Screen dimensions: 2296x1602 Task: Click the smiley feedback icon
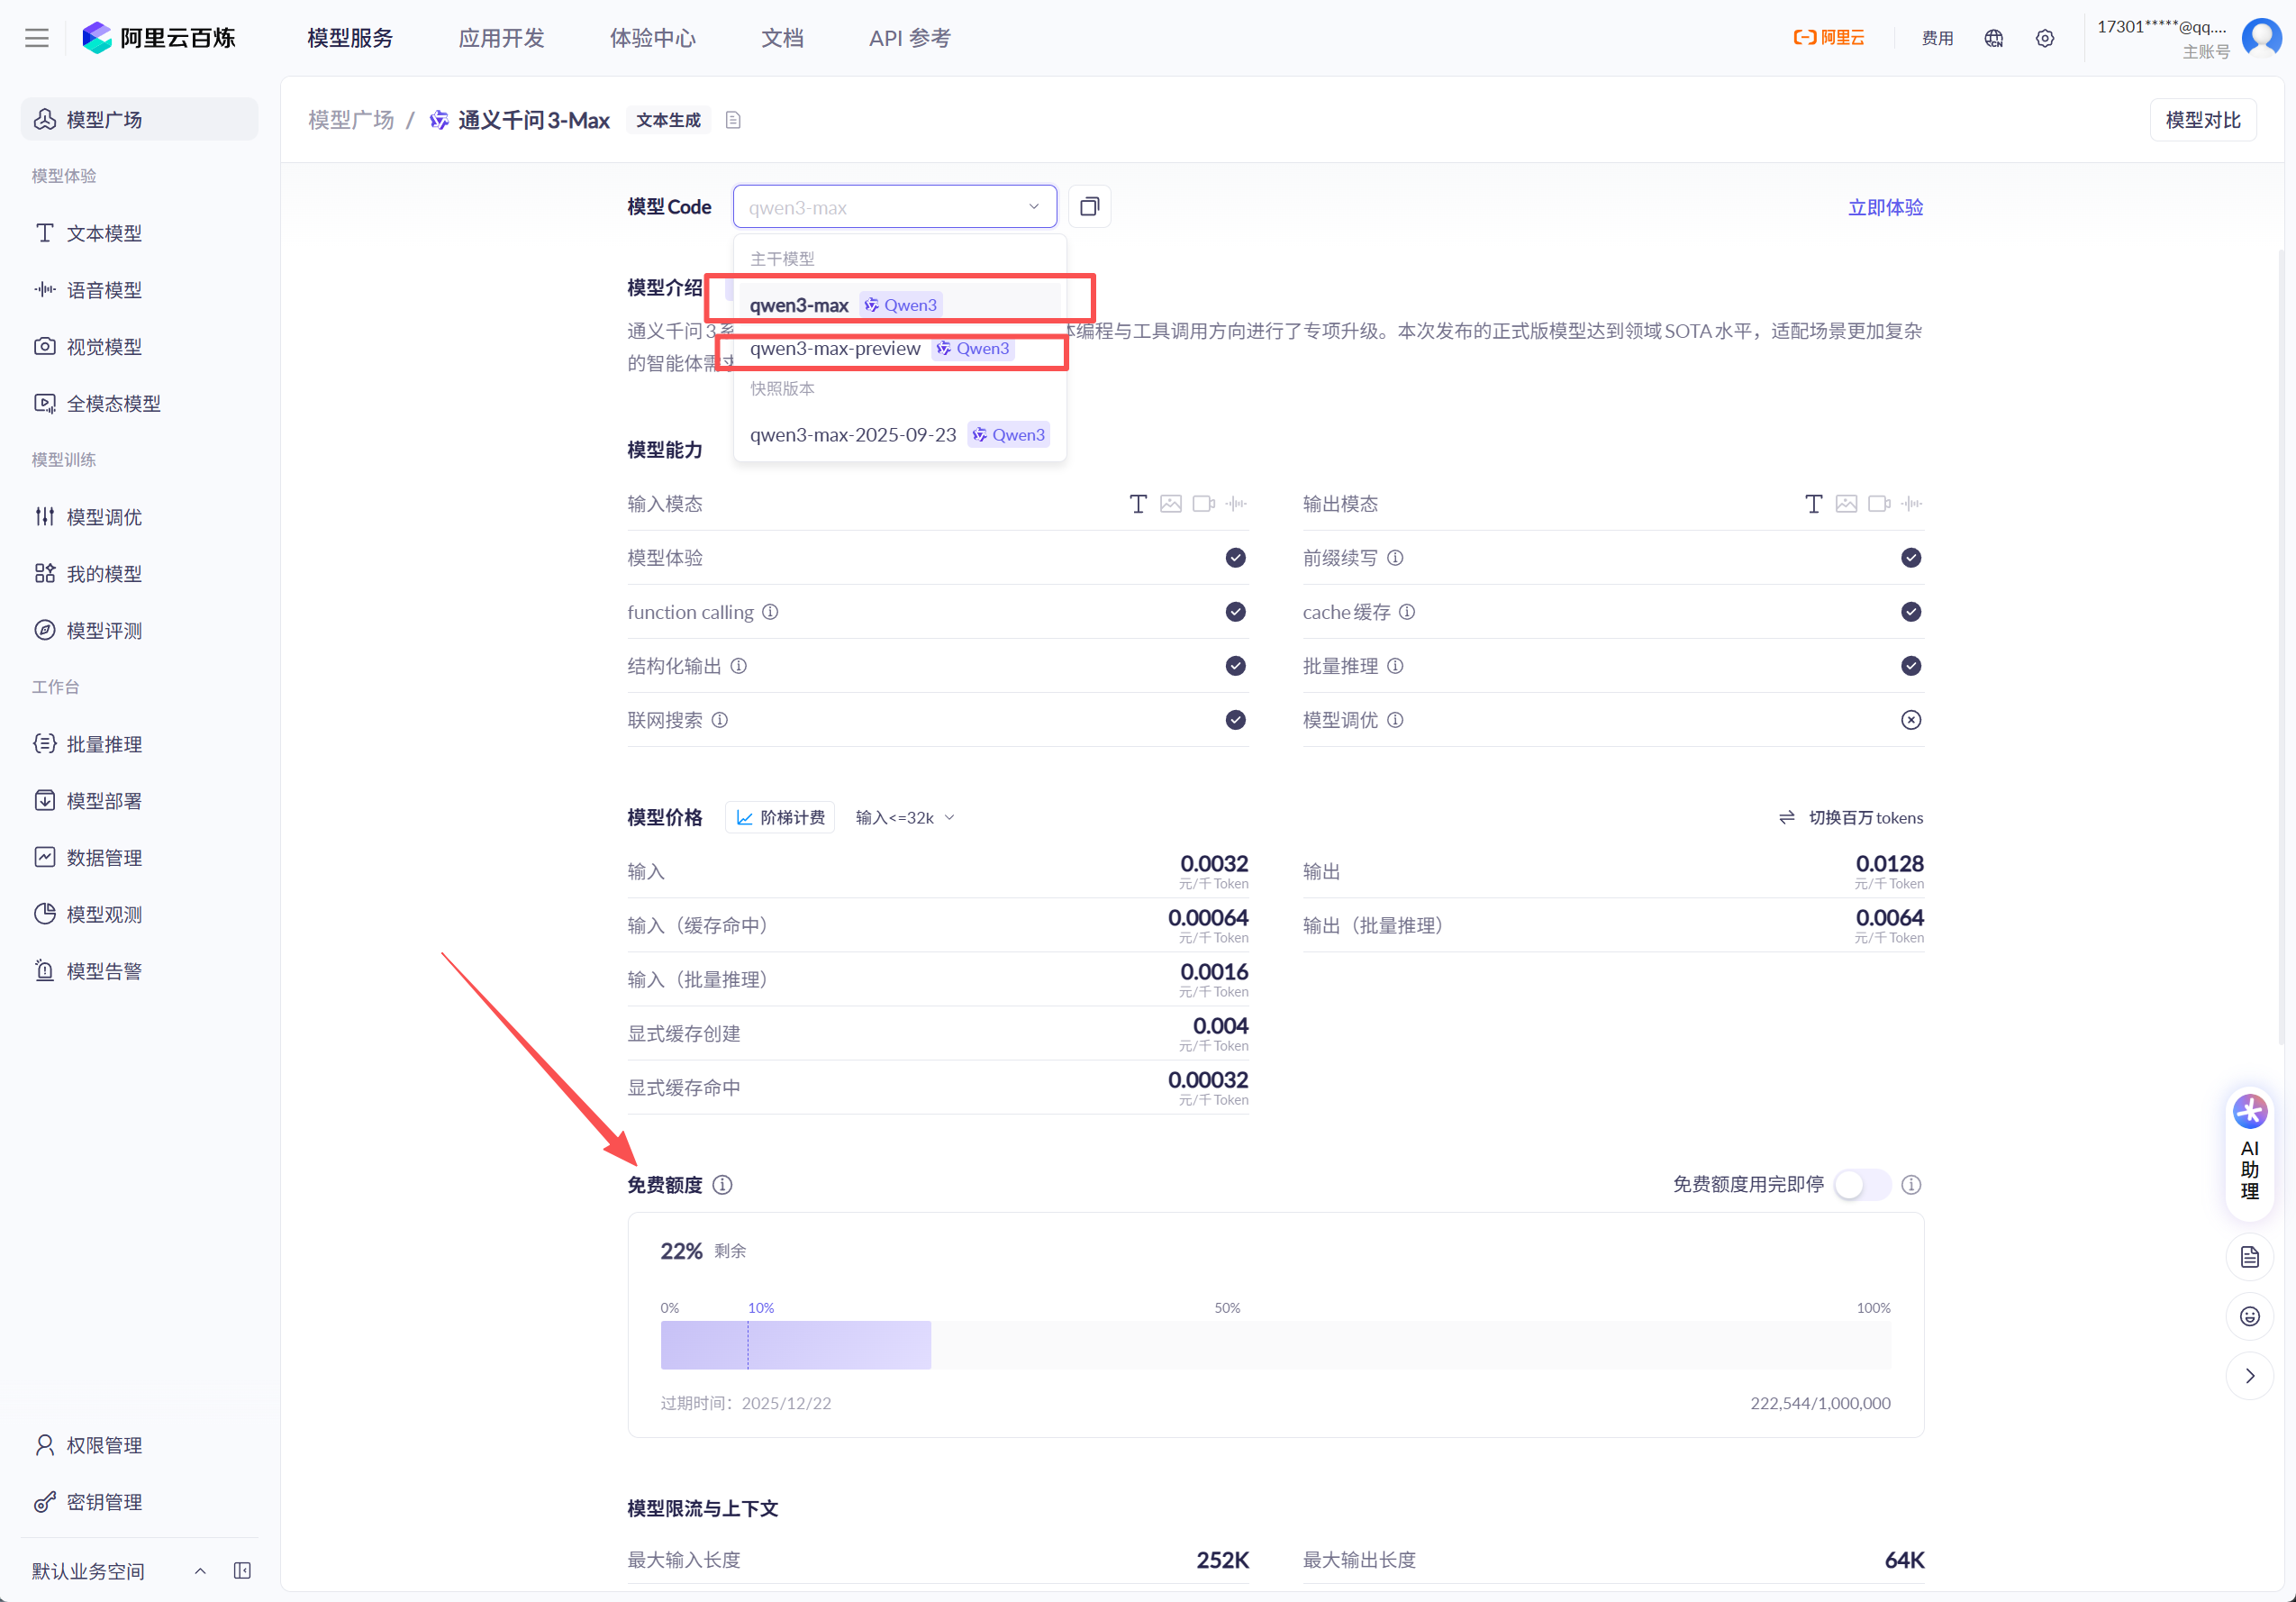(x=2249, y=1316)
